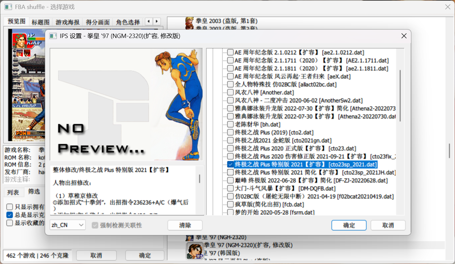The width and height of the screenshot is (455, 264).
Task: Close the IPS 设置 dialog with X
Action: (404, 36)
